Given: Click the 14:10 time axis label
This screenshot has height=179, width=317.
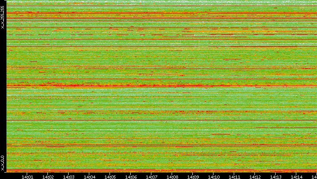Looking at the screenshot, I should (213, 177).
